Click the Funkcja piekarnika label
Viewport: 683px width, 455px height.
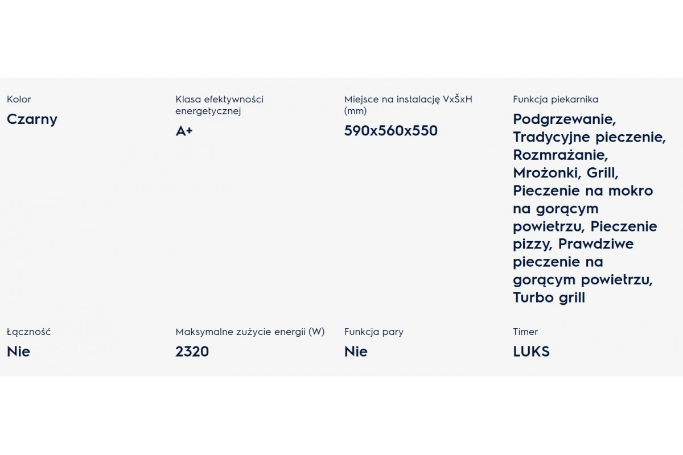tap(555, 100)
